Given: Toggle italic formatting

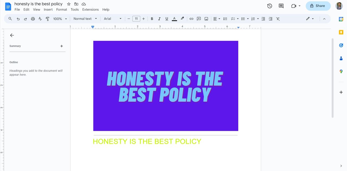Looking at the screenshot, I should (x=159, y=19).
